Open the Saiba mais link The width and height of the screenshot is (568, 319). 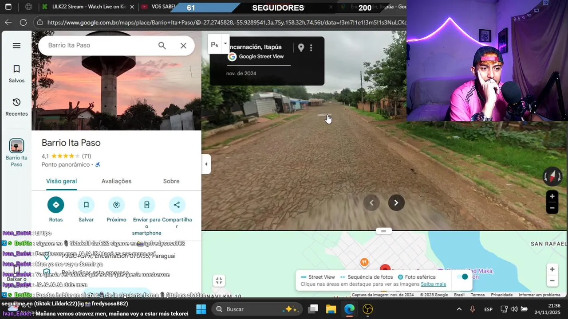coord(433,284)
